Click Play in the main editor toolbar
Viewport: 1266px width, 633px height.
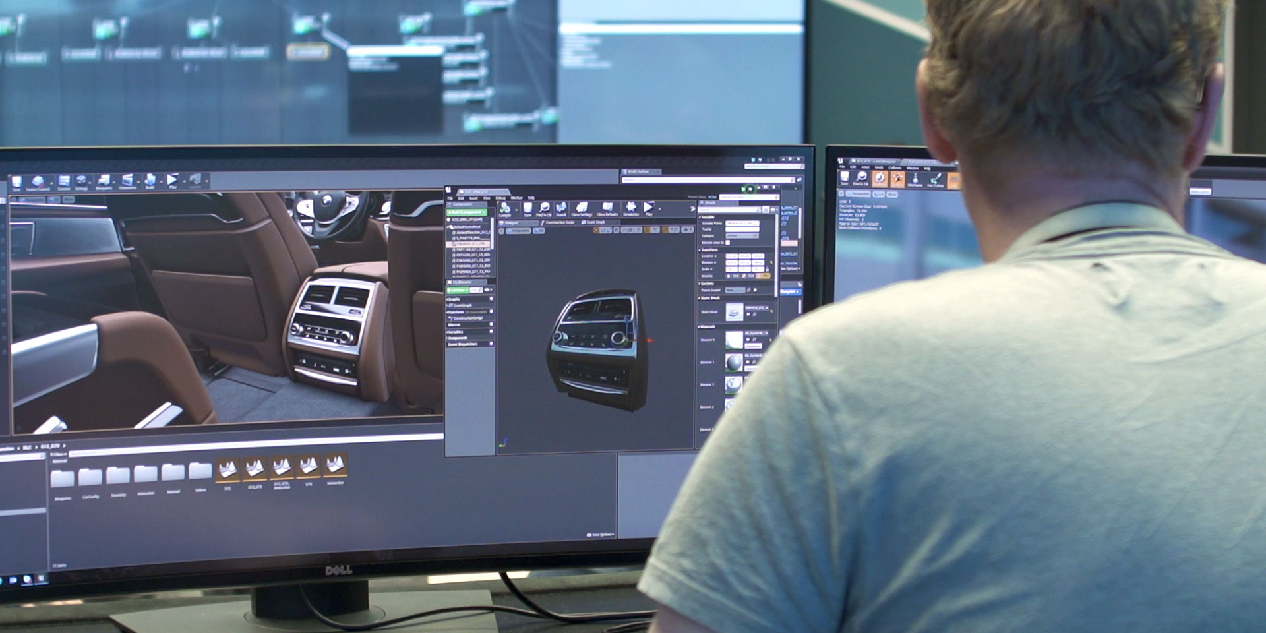click(172, 181)
